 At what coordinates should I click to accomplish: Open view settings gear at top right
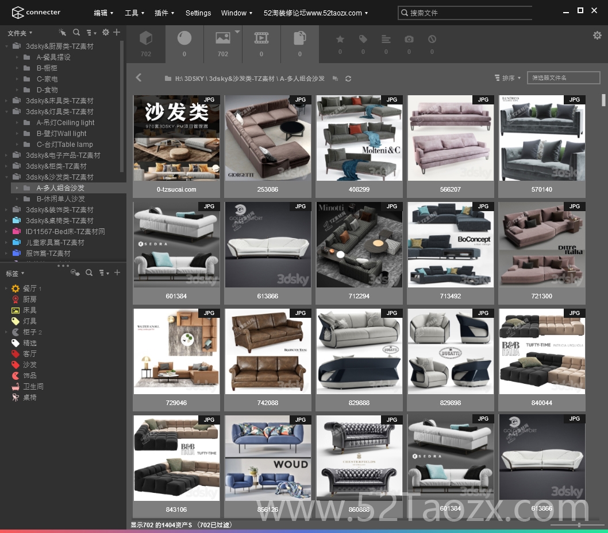(597, 36)
